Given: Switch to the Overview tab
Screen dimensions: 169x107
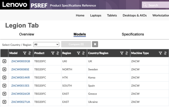Looking at the screenshot, I should coord(27,34).
